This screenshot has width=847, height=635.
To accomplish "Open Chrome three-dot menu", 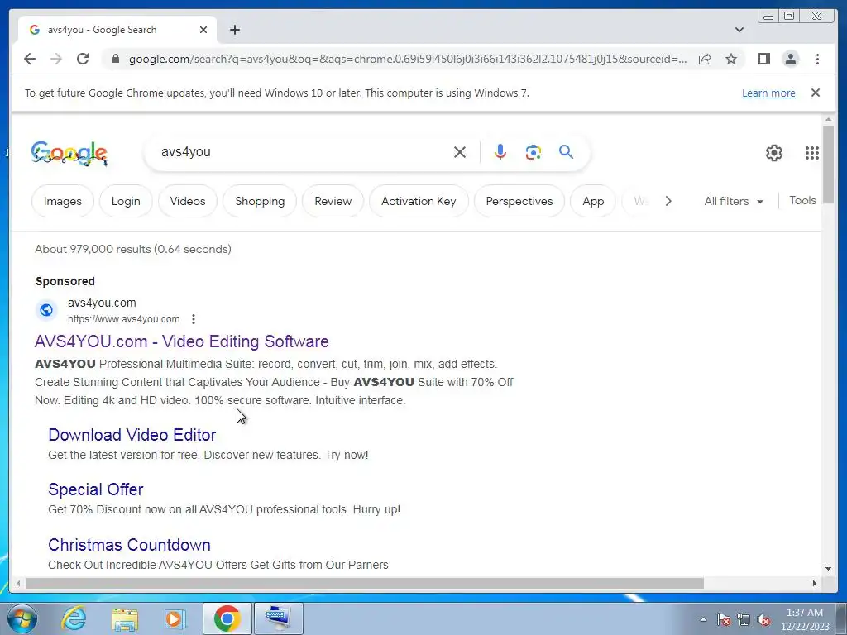I will [x=817, y=59].
